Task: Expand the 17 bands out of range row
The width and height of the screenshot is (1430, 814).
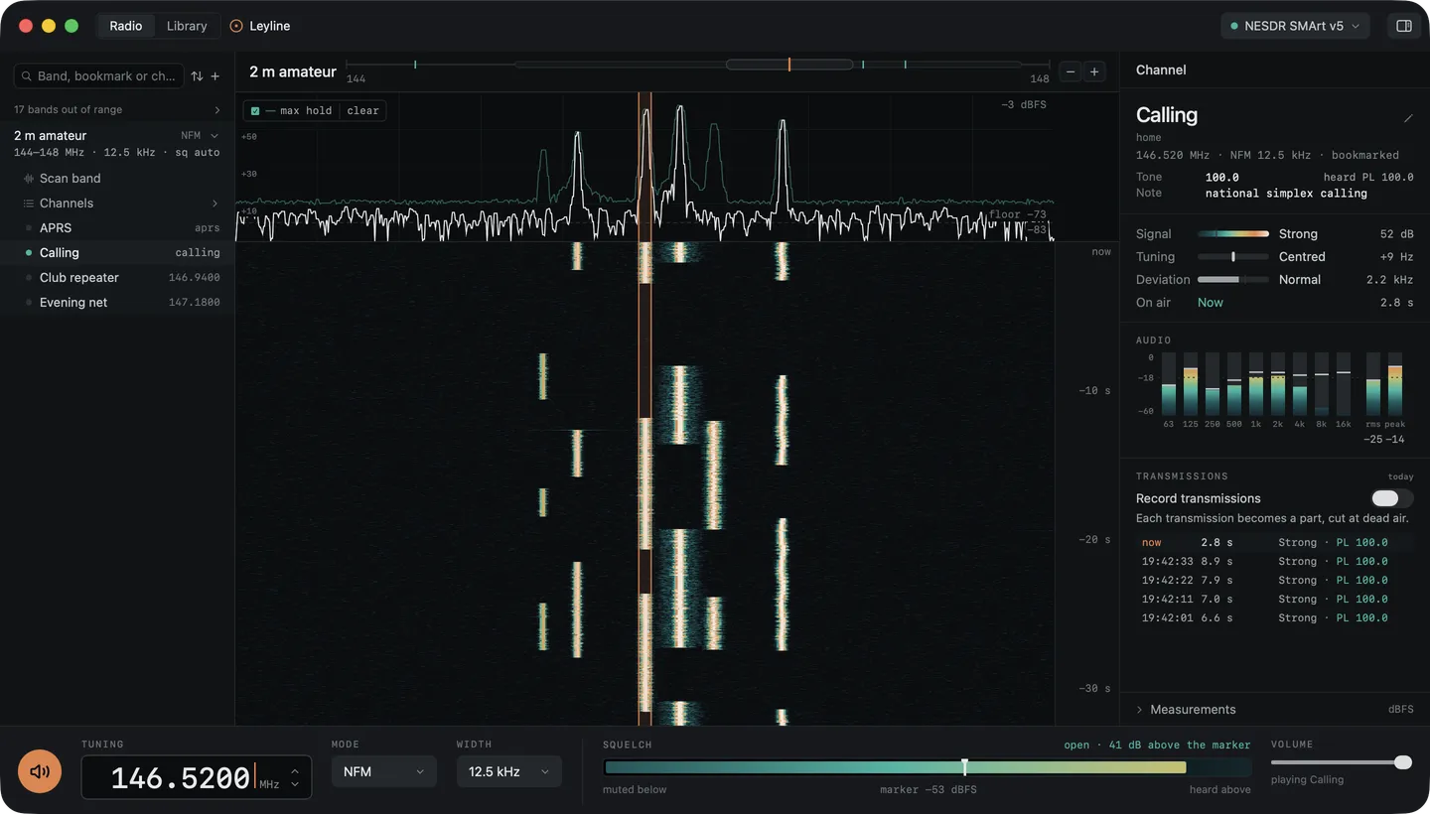Action: point(117,109)
